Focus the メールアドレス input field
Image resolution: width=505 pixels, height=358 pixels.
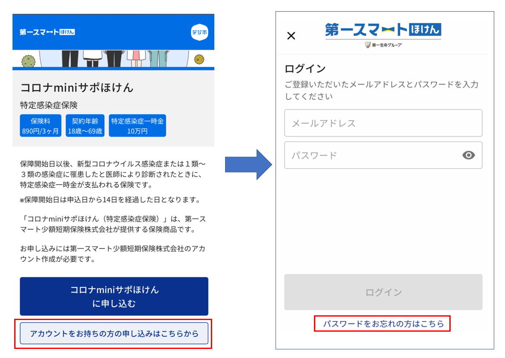pyautogui.click(x=383, y=123)
